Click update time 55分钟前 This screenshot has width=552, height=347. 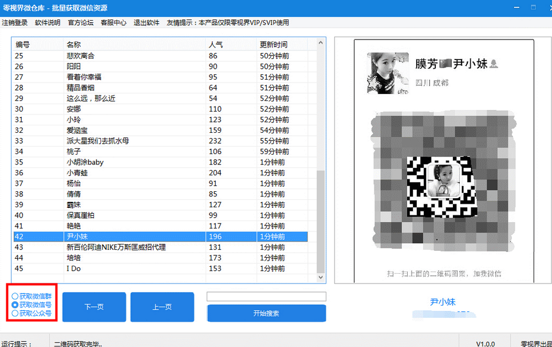point(275,141)
